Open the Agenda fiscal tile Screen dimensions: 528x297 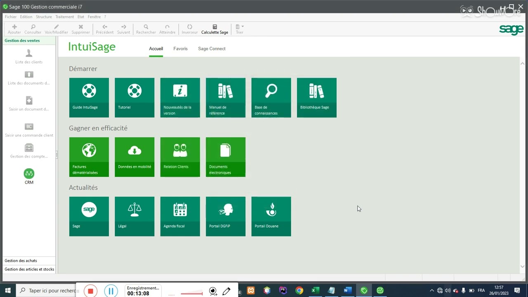pyautogui.click(x=180, y=217)
